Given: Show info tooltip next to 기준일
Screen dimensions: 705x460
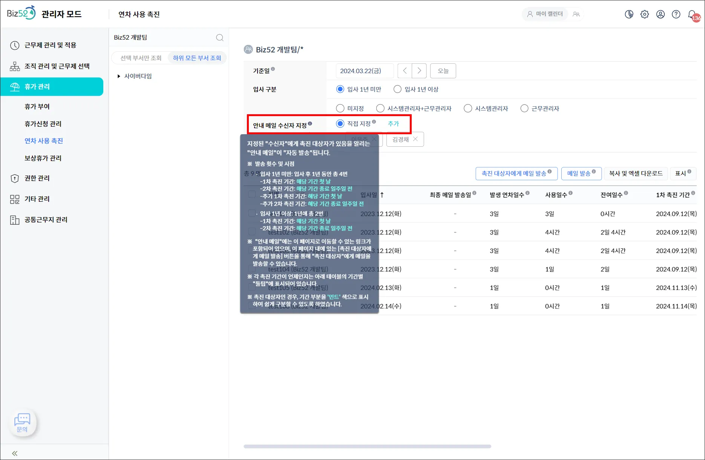Looking at the screenshot, I should point(273,69).
